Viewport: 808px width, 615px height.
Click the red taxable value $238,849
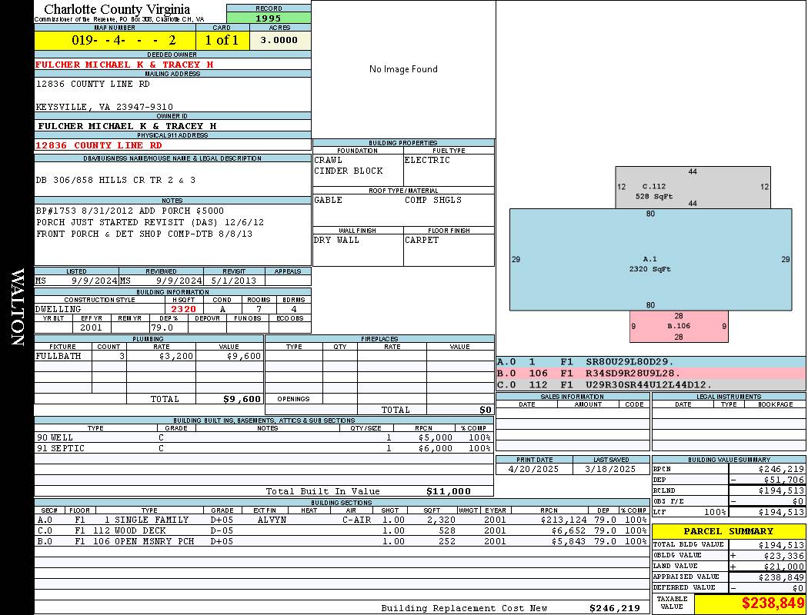click(x=773, y=603)
